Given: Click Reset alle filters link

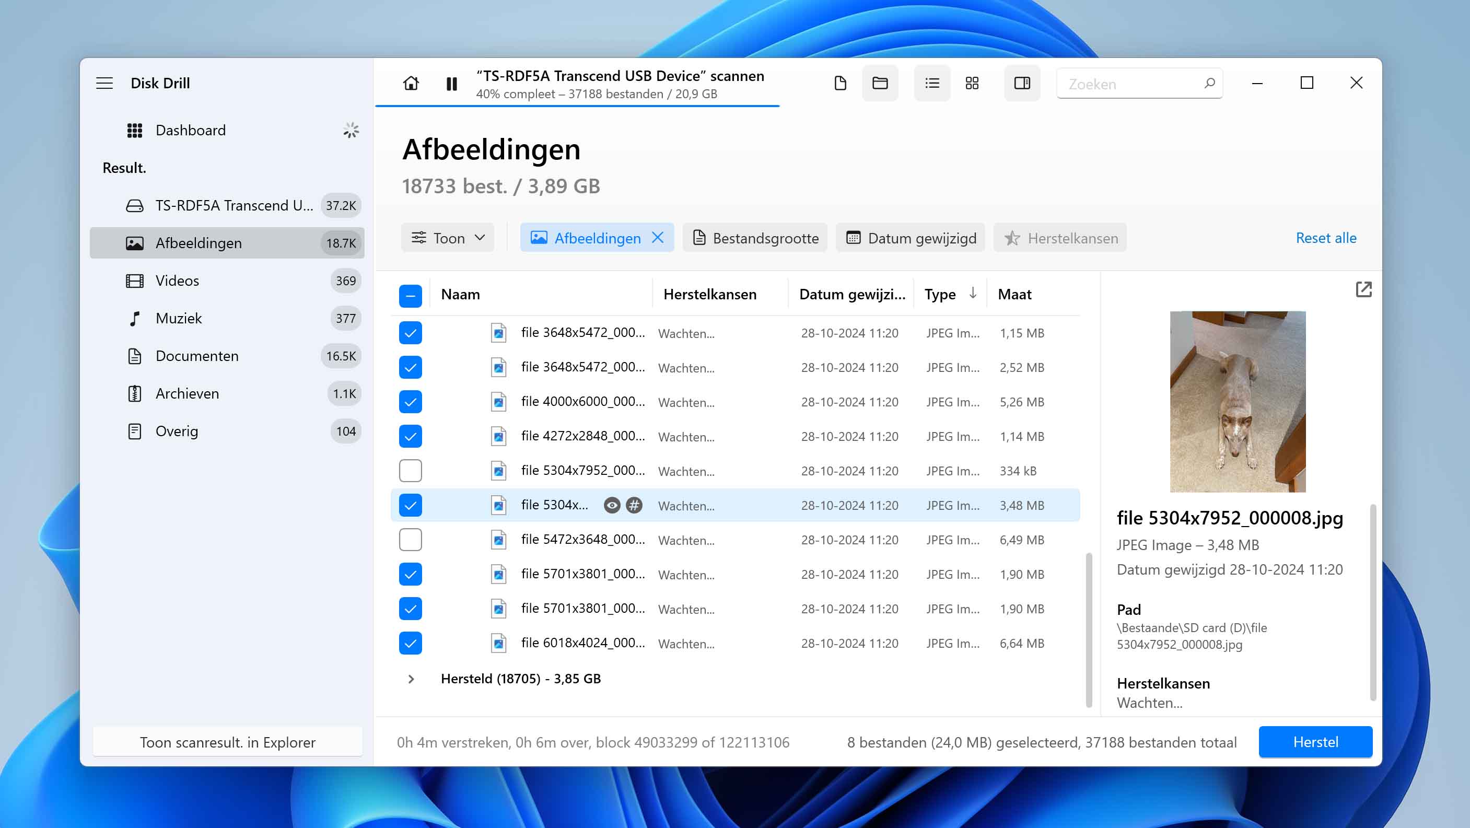Looking at the screenshot, I should pos(1326,237).
